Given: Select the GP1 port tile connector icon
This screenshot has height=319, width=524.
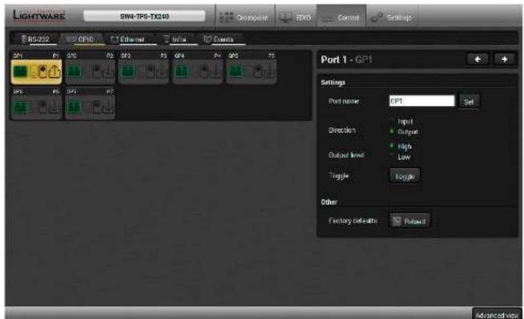Looking at the screenshot, I should [20, 71].
